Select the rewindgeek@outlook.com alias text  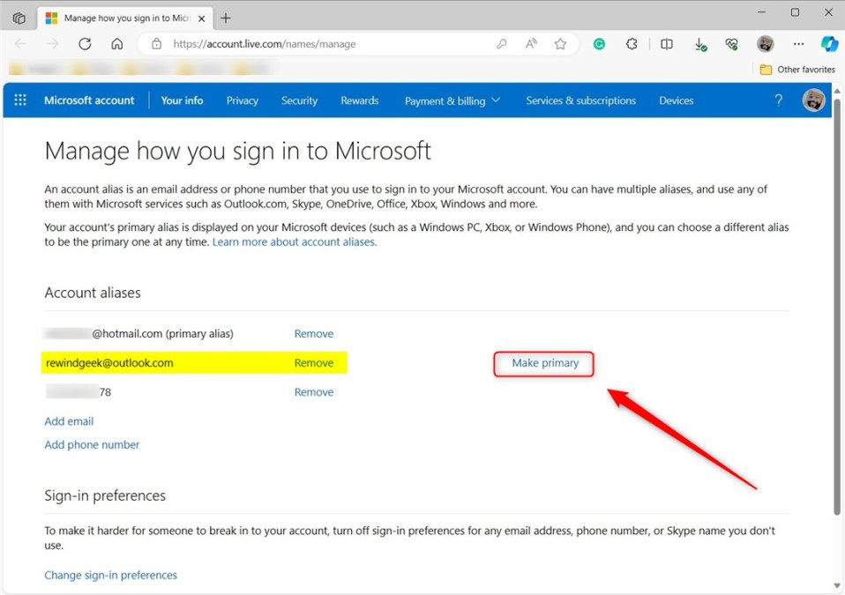109,363
